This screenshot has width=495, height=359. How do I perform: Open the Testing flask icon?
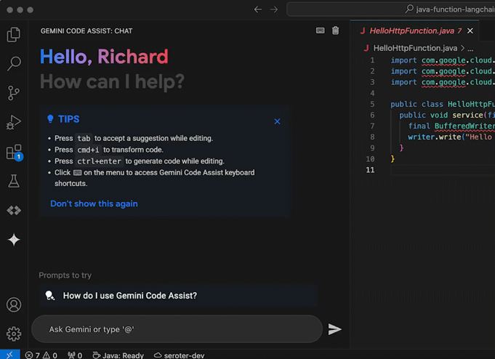(14, 181)
